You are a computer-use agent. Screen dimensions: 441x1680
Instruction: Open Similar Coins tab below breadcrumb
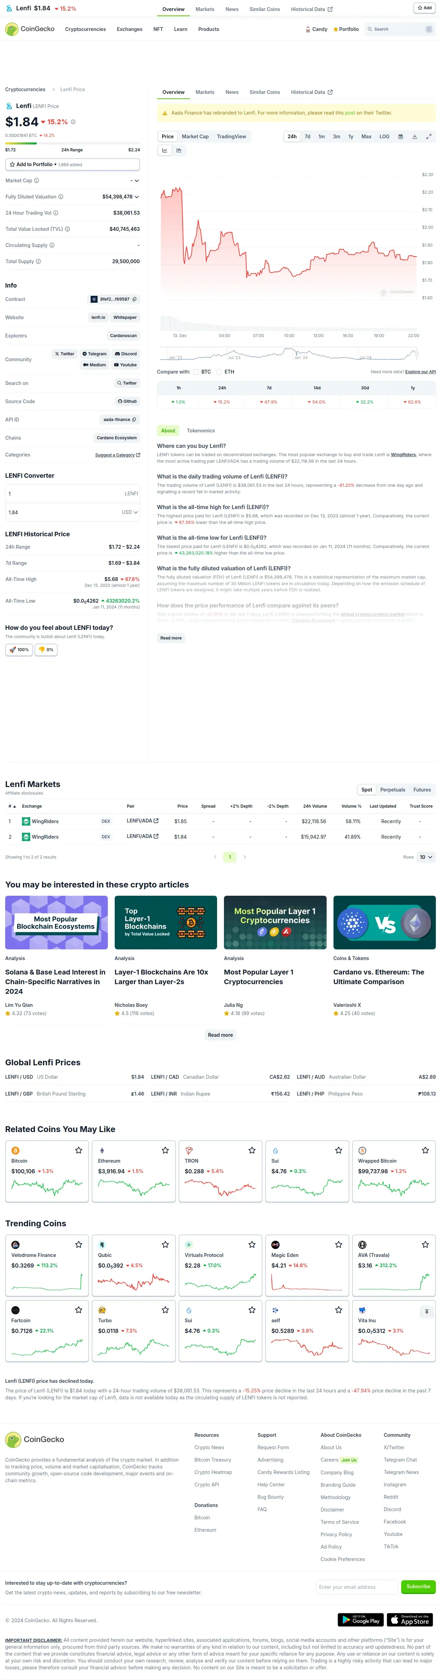[264, 93]
